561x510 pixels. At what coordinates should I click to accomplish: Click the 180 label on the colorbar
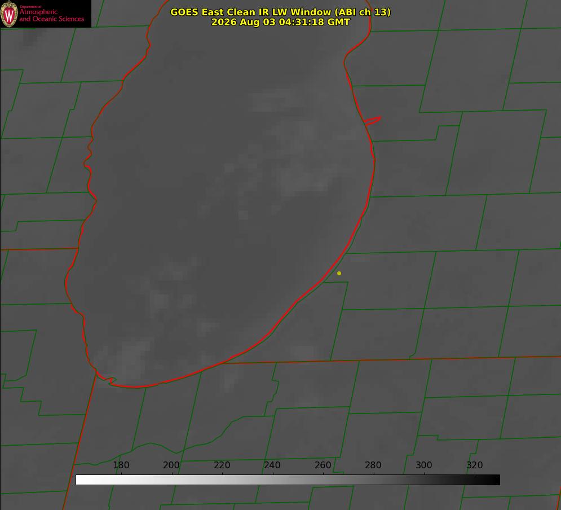tap(121, 465)
